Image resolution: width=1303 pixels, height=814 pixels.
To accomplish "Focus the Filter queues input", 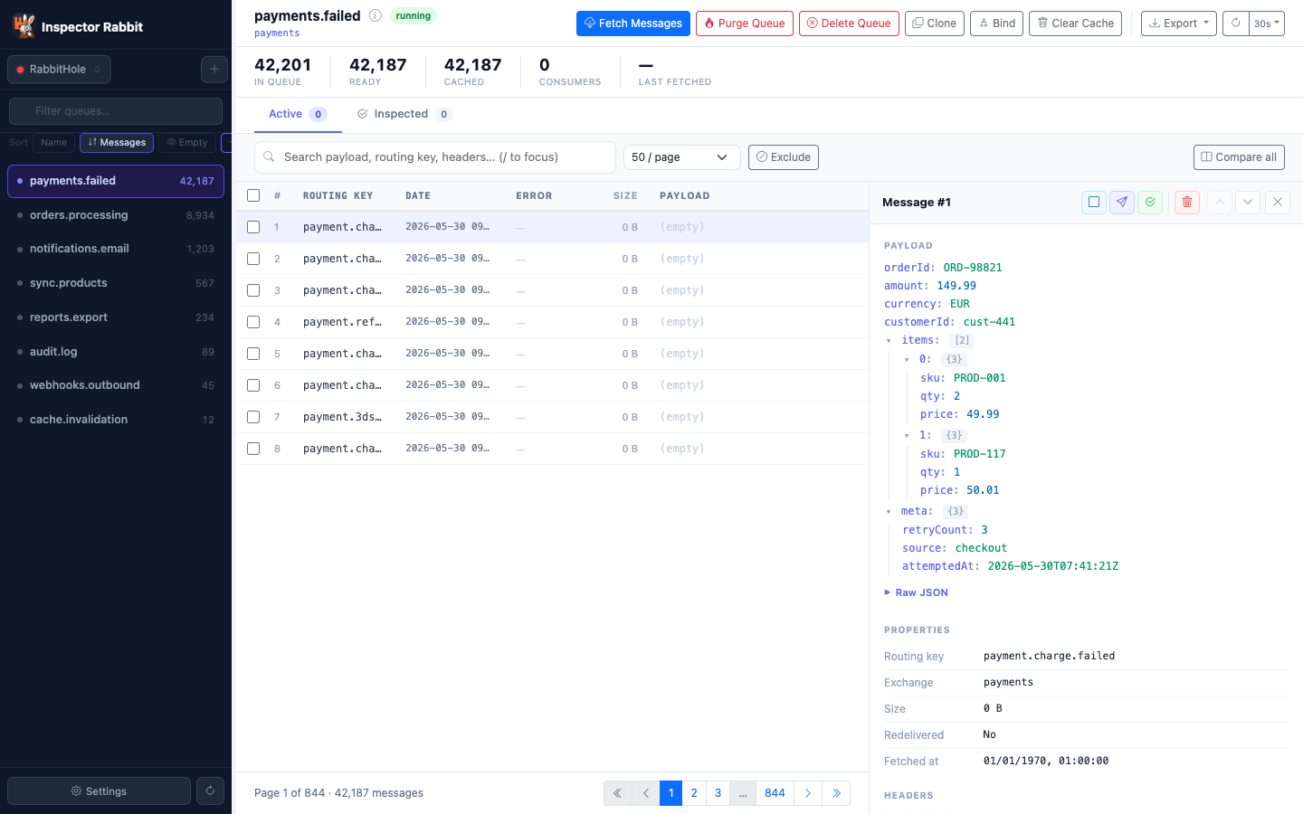I will (116, 111).
